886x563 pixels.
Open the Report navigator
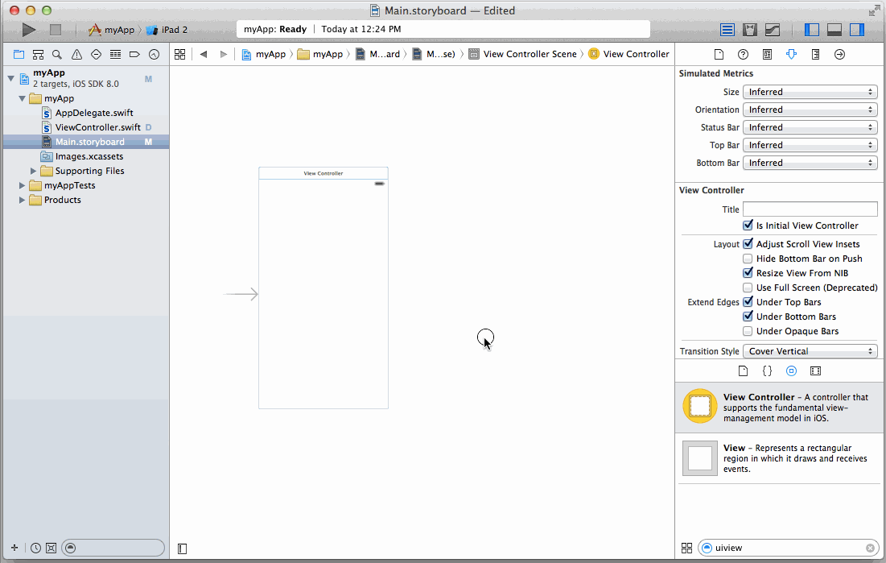pos(154,54)
